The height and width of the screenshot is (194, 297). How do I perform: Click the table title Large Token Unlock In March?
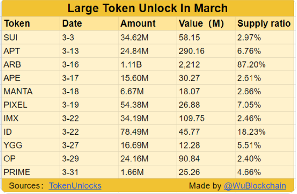coord(148,8)
